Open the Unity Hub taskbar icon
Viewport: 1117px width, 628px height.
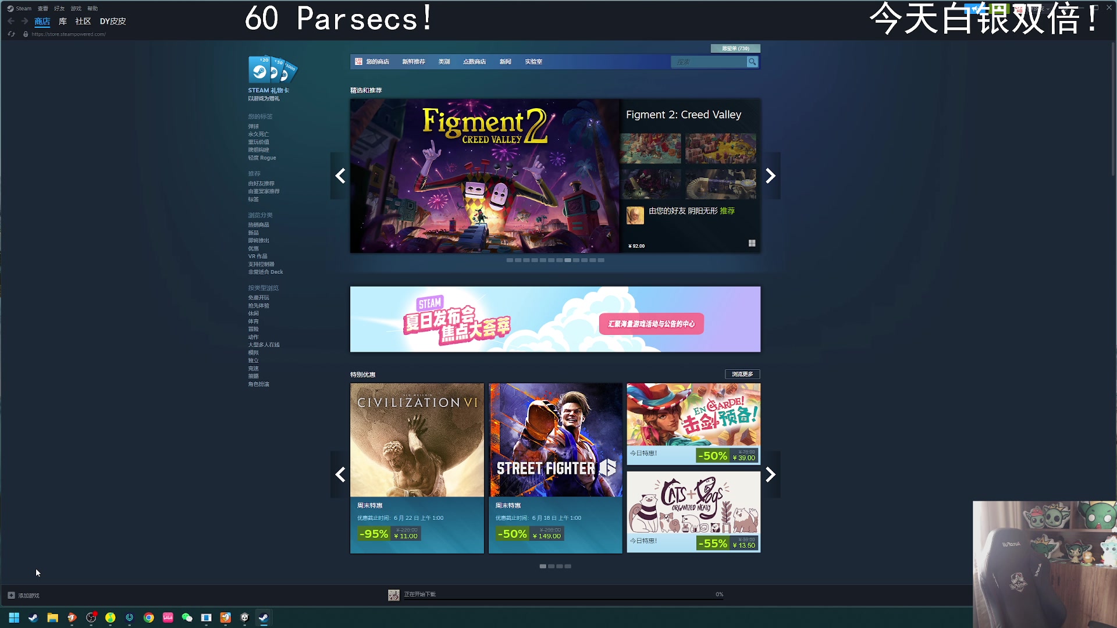pos(244,618)
